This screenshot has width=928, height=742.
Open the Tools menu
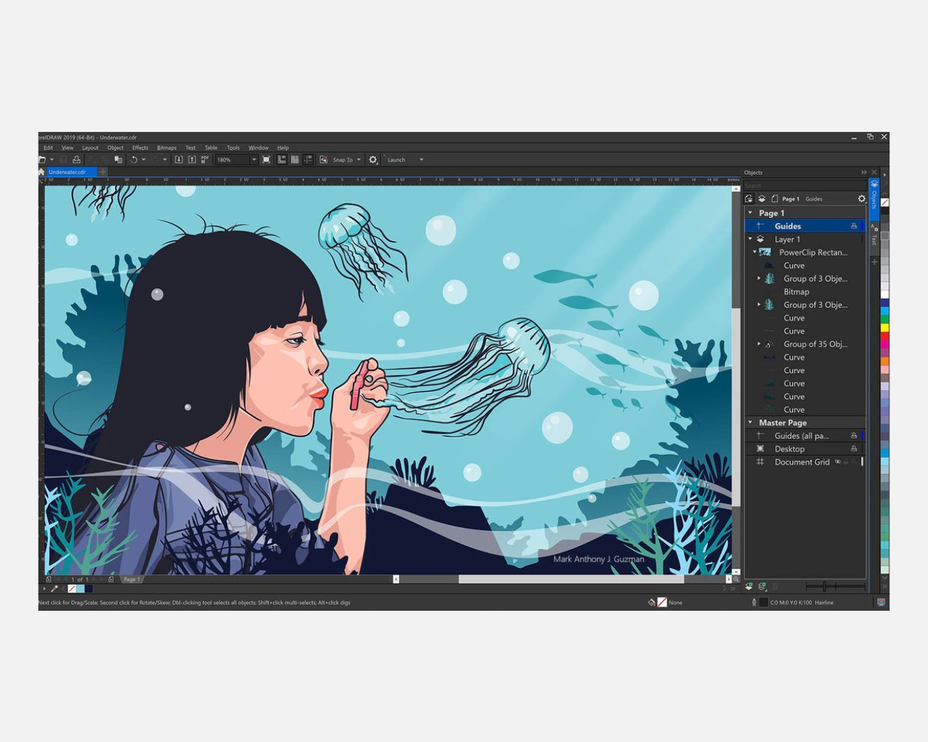click(233, 148)
